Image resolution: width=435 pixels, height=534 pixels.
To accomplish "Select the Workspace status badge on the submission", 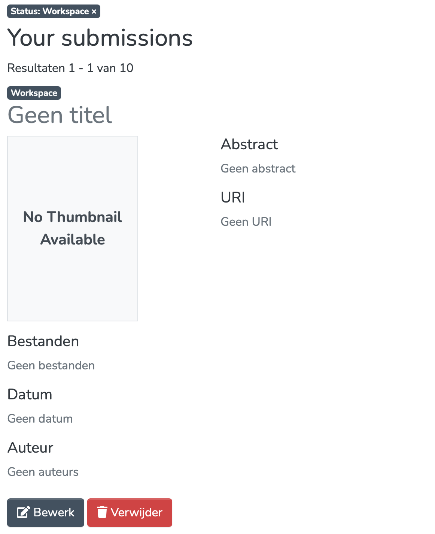I will pos(34,93).
